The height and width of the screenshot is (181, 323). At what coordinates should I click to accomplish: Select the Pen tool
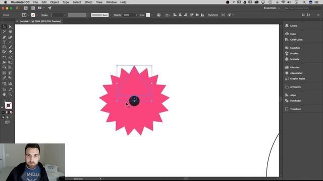4,37
